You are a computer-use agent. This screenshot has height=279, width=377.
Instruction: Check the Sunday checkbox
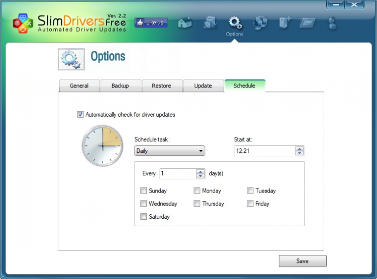(144, 191)
